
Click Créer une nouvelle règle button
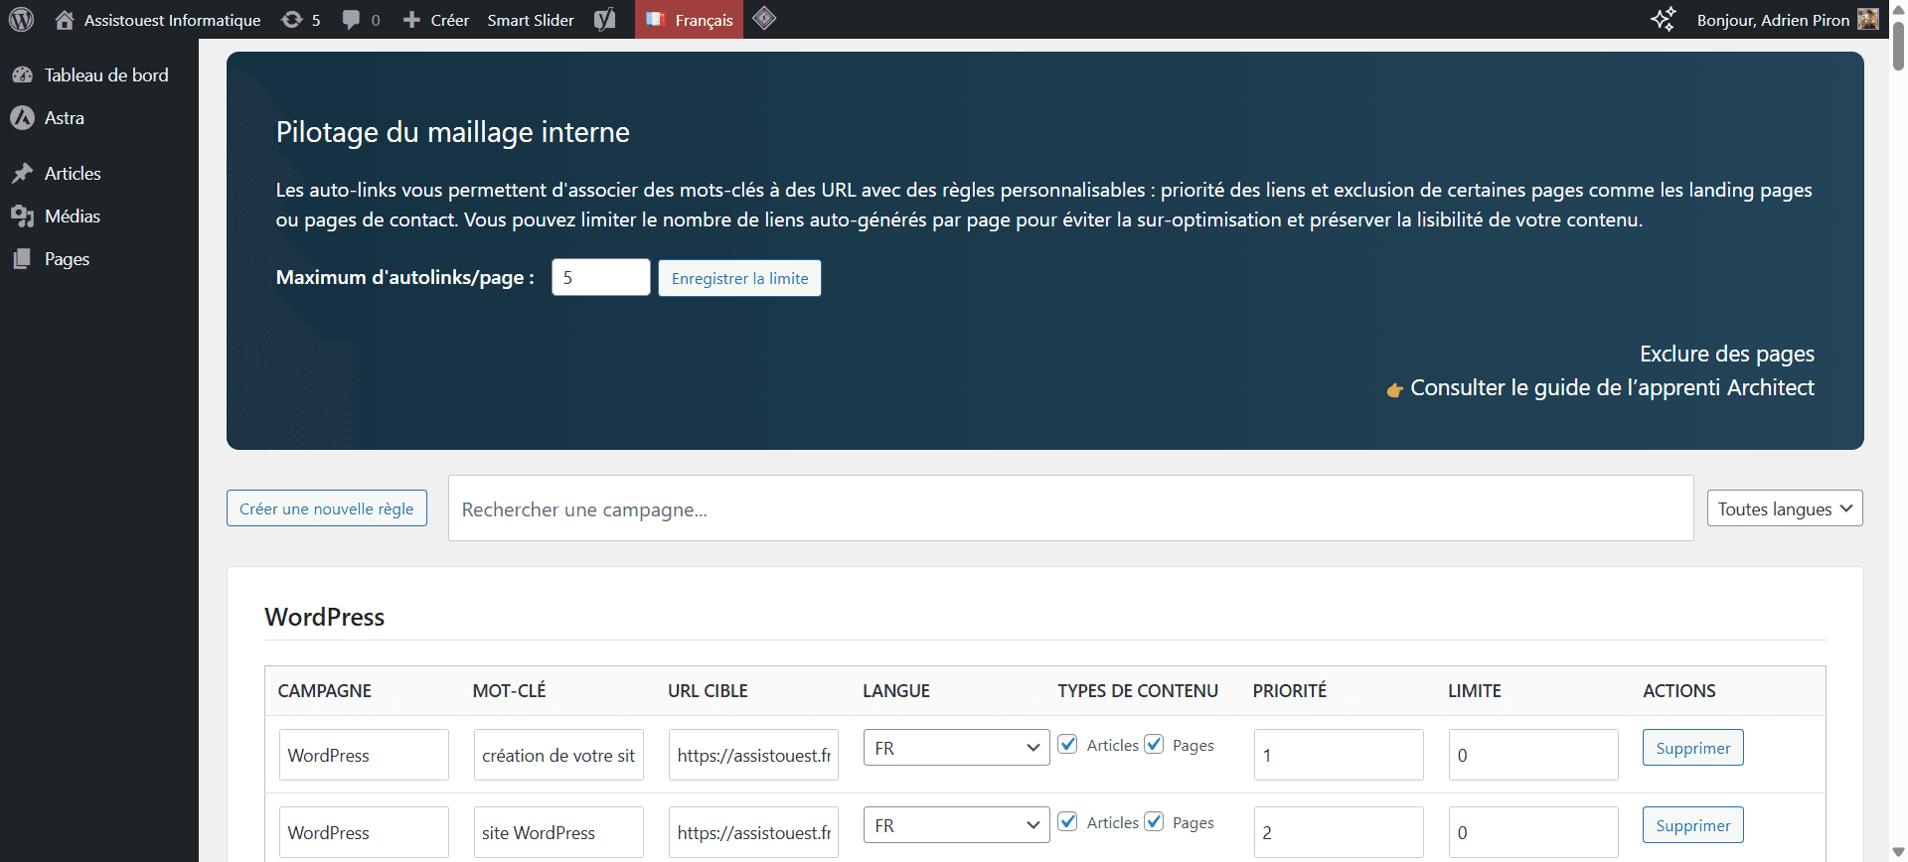(x=326, y=508)
